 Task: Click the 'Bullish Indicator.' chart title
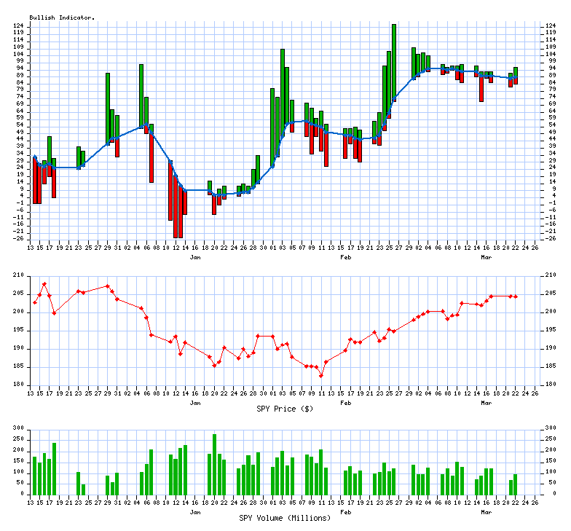pos(62,17)
